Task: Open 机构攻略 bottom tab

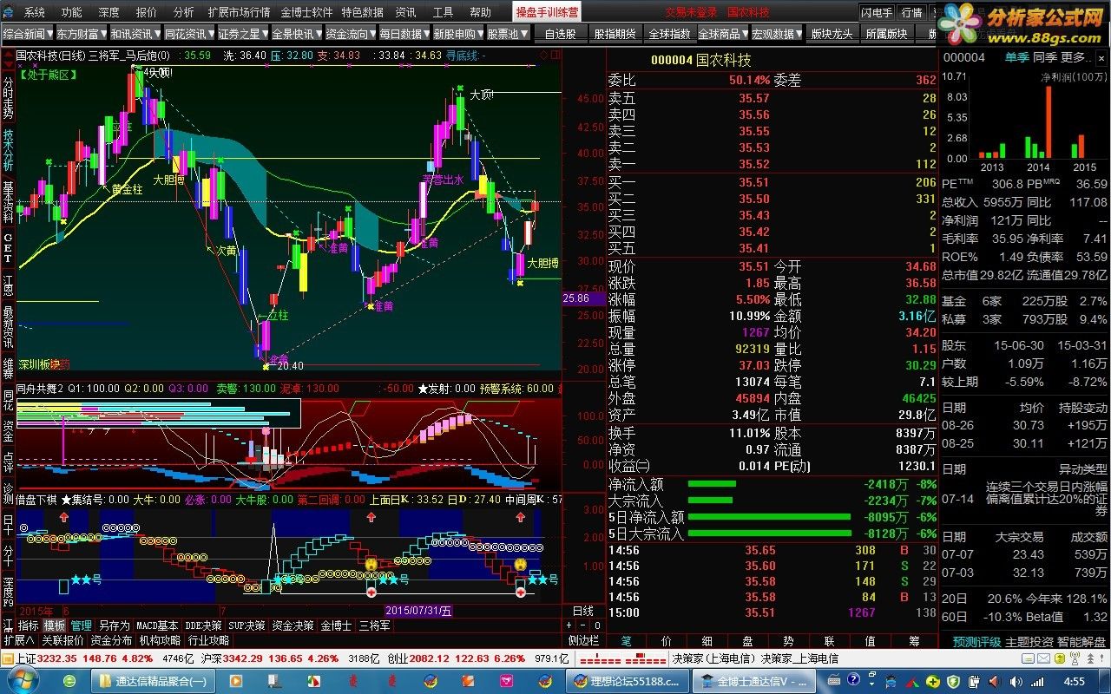Action: pyautogui.click(x=160, y=640)
